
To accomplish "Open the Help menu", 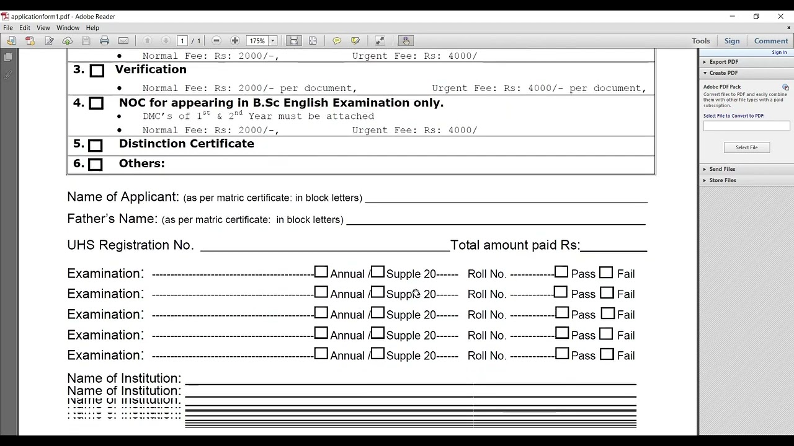I will tap(92, 28).
